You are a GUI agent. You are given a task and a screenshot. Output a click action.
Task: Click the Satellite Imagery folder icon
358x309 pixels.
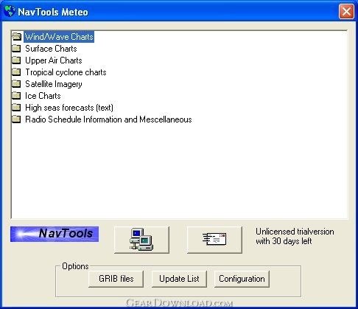pyautogui.click(x=16, y=84)
